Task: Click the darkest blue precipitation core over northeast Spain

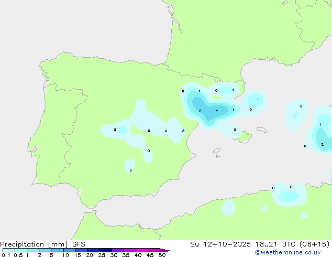Action: [x=208, y=111]
